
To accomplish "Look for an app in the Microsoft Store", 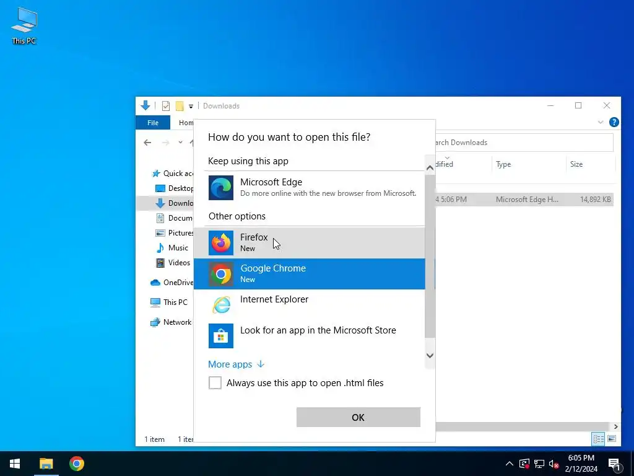I will coord(310,335).
